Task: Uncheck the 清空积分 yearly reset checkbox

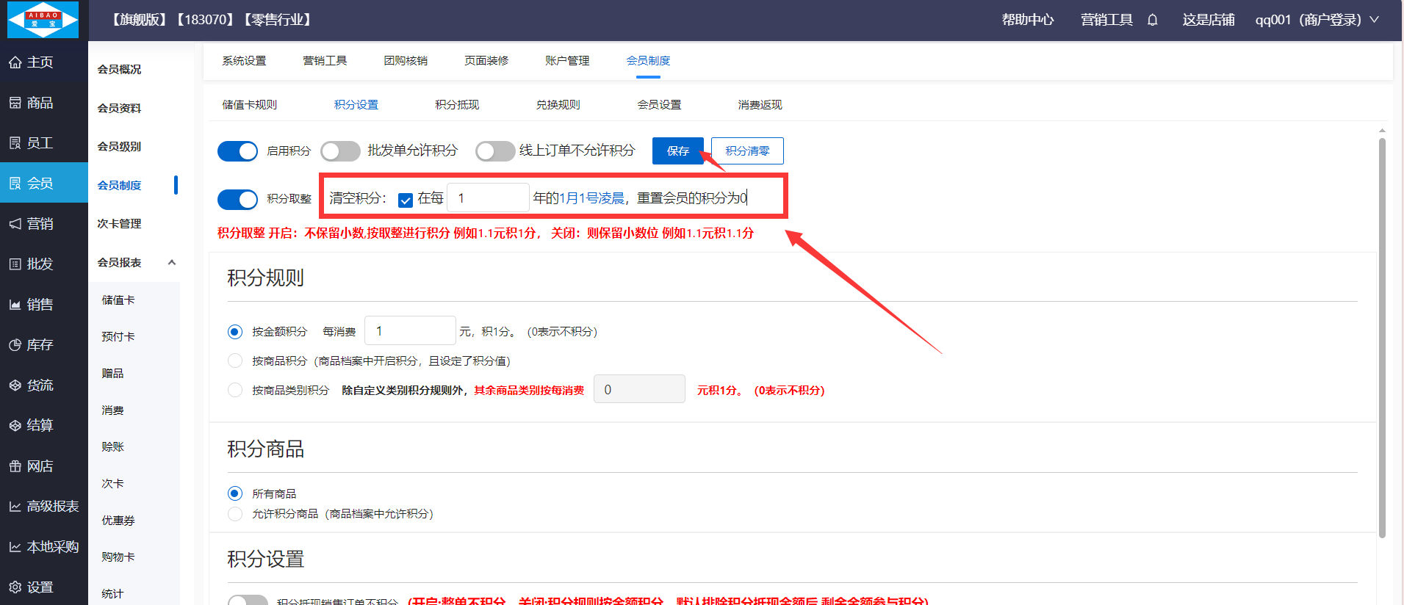Action: 406,200
